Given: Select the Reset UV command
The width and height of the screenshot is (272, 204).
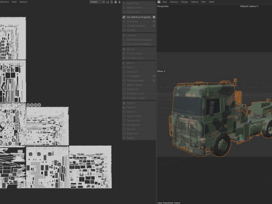Looking at the screenshot, I should pyautogui.click(x=139, y=112).
